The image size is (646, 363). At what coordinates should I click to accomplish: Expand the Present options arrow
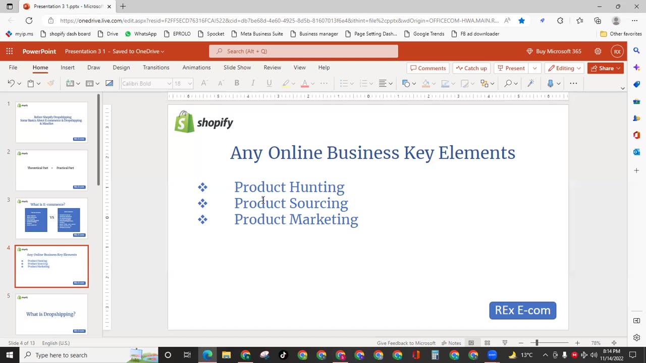pos(534,68)
